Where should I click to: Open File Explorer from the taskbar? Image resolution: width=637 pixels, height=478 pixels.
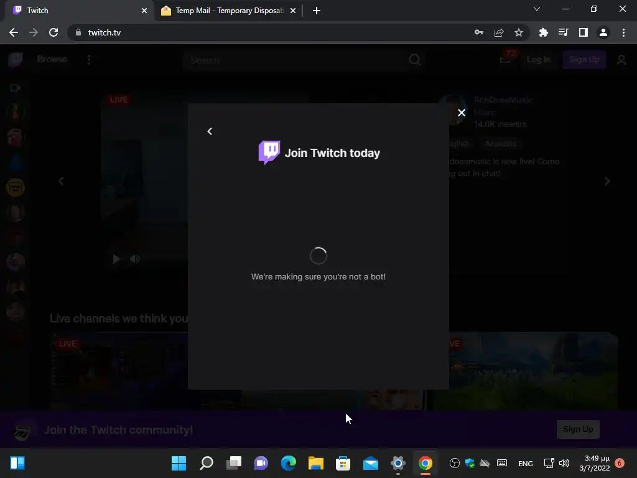[x=315, y=463]
